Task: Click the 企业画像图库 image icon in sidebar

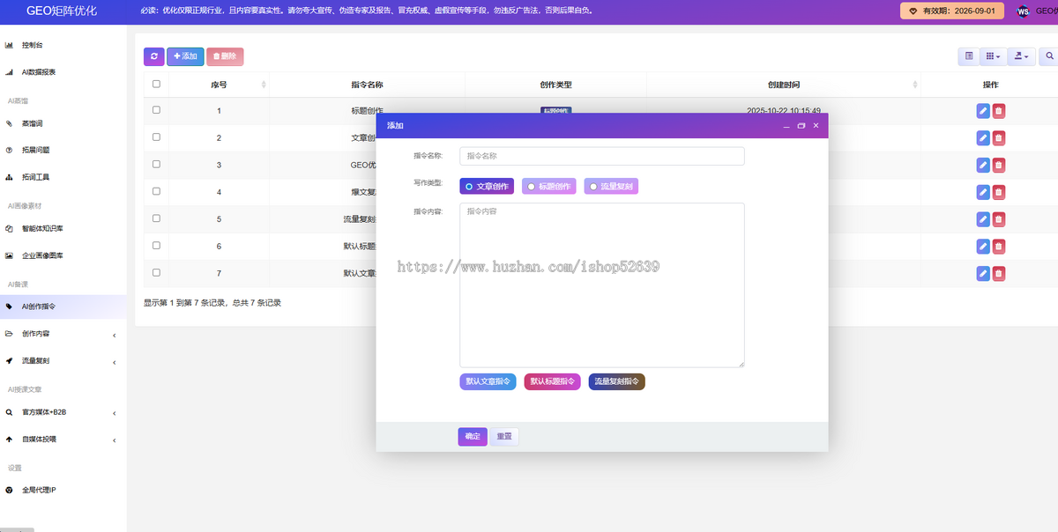Action: pyautogui.click(x=10, y=255)
